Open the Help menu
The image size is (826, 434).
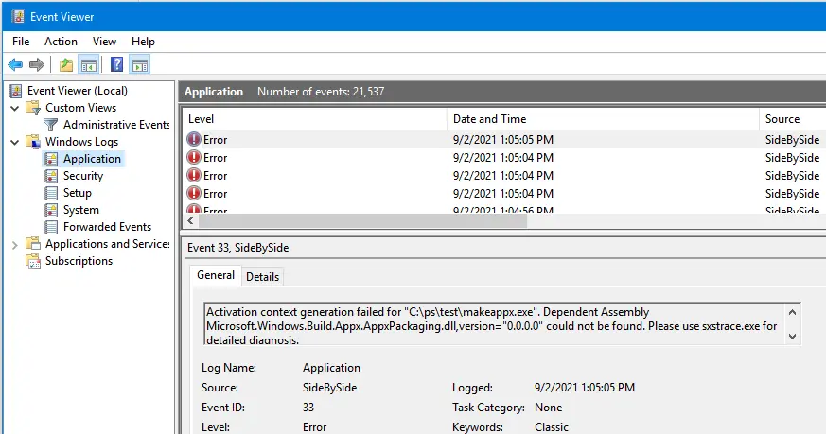pyautogui.click(x=143, y=42)
